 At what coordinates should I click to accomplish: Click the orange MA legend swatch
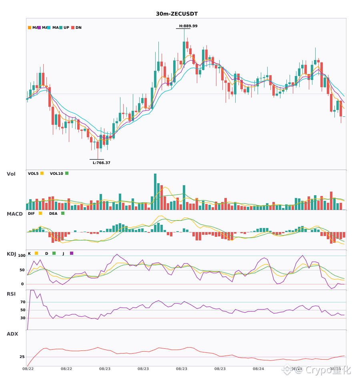click(30, 28)
